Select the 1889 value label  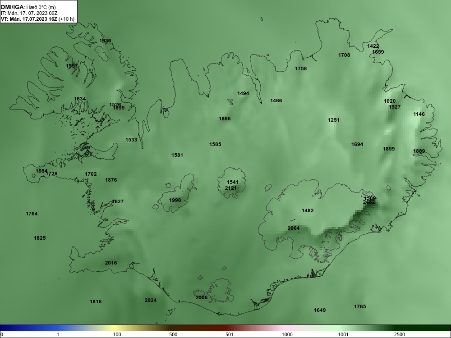tap(419, 151)
